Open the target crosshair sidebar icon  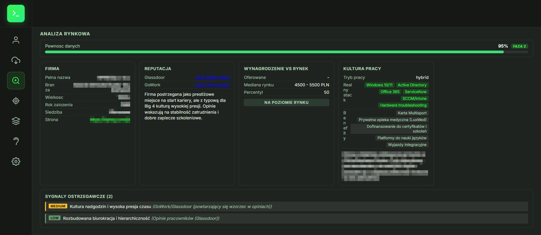click(x=16, y=101)
